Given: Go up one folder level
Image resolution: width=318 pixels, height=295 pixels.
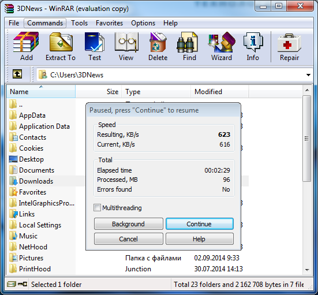Looking at the screenshot, I should point(17,74).
